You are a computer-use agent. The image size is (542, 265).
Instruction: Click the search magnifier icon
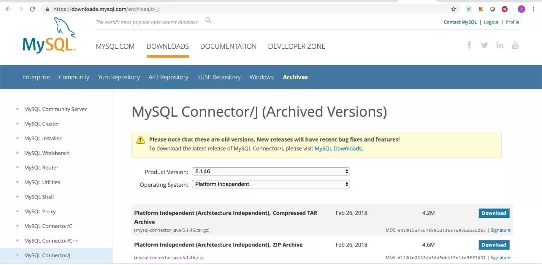[x=208, y=20]
